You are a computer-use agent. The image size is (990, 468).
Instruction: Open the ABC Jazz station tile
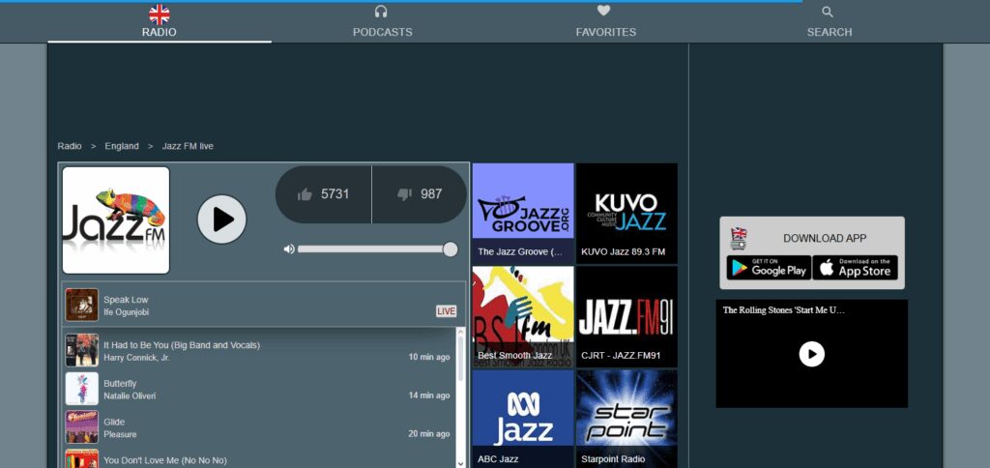523,419
